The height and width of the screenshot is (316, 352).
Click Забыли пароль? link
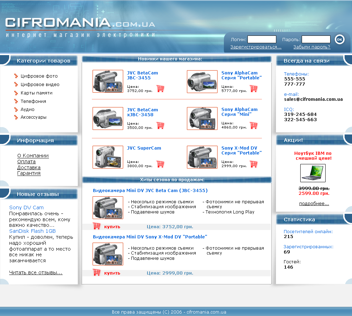coord(312,47)
